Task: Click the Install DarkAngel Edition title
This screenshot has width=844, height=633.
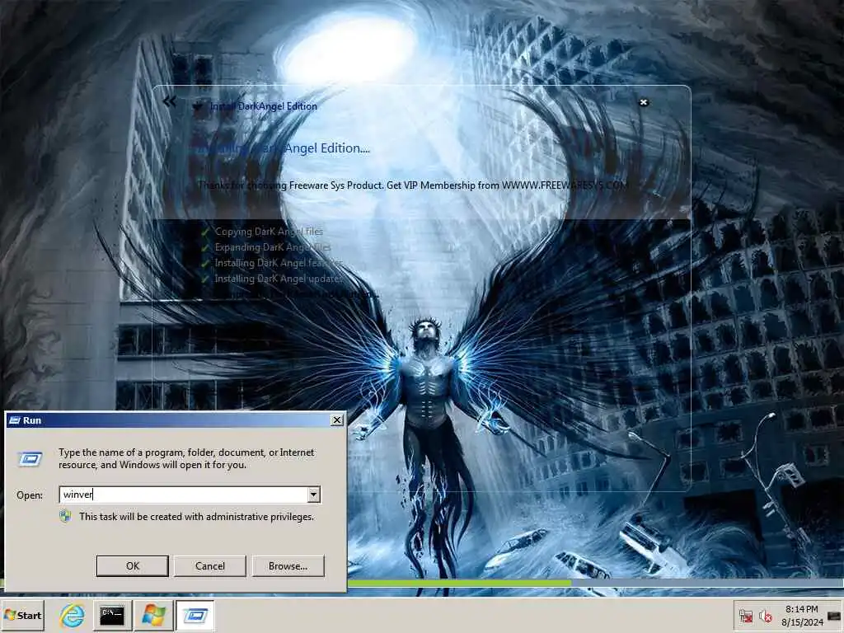Action: coord(263,106)
